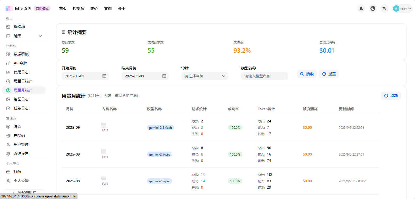Open the language switcher icon
The width and height of the screenshot is (415, 199).
384,8
